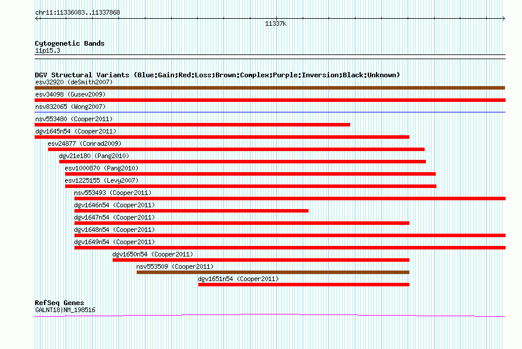Click the dgv1649n54 (Cooper2011) label
Viewport: 522px width, 349px height.
114,242
